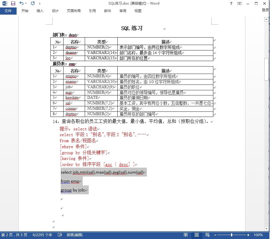Click the 部门表: dept heading

tap(65, 35)
